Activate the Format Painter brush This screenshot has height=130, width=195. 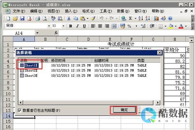[x=93, y=18]
